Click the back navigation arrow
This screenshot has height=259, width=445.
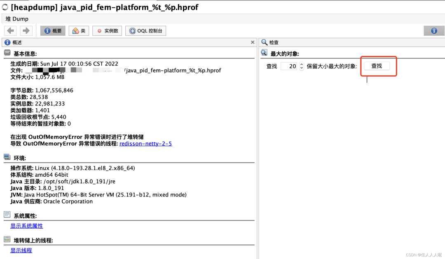[x=10, y=30]
